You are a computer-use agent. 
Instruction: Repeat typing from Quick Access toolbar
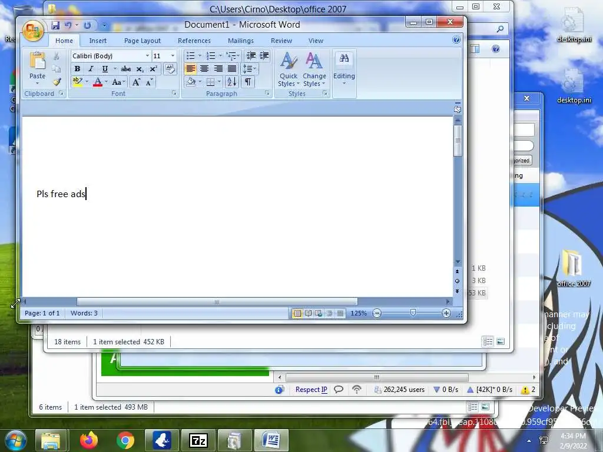coord(87,25)
